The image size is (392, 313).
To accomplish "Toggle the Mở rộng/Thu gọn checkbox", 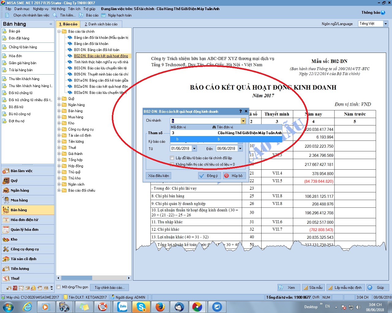I will [x=58, y=287].
